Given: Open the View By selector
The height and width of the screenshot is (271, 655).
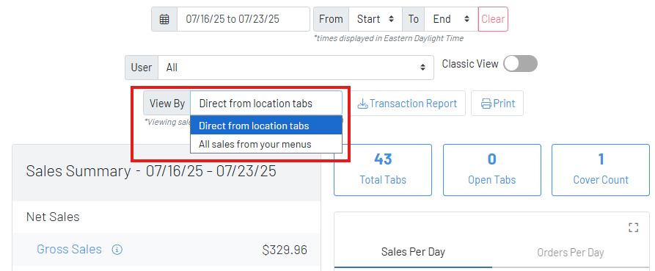Looking at the screenshot, I should coord(266,104).
